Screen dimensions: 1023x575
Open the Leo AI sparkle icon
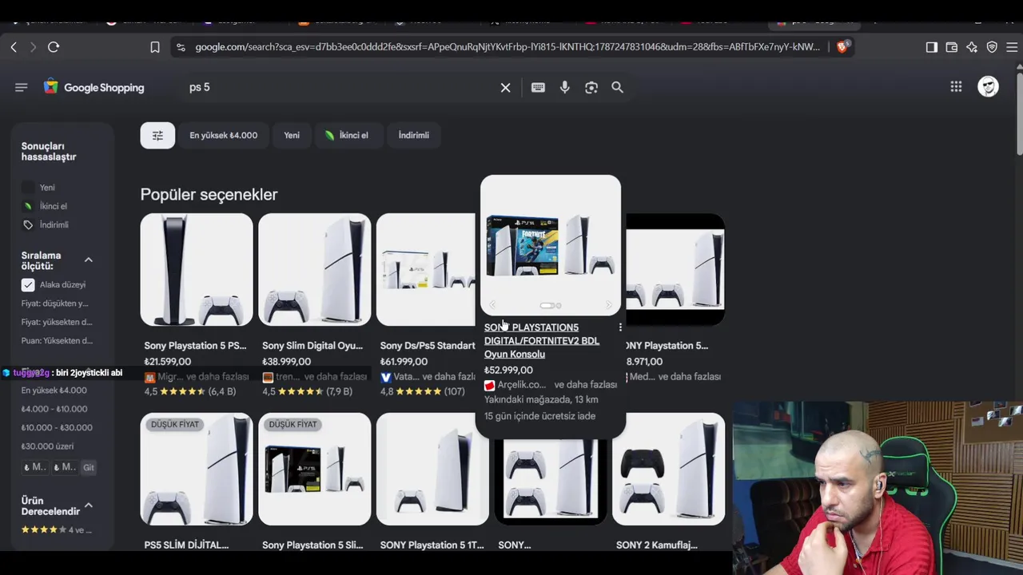tap(972, 47)
